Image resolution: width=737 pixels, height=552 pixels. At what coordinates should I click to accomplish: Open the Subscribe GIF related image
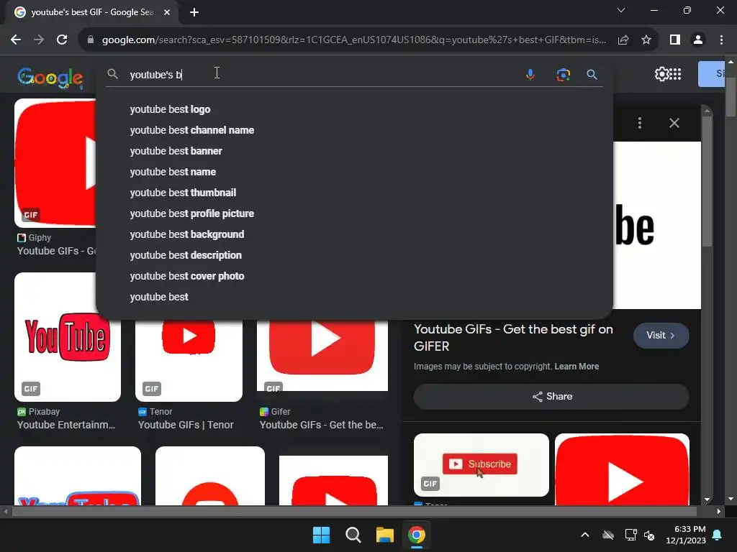point(481,465)
